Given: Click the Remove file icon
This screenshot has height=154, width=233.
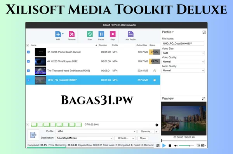Looking at the screenshot, I should (x=71, y=34).
